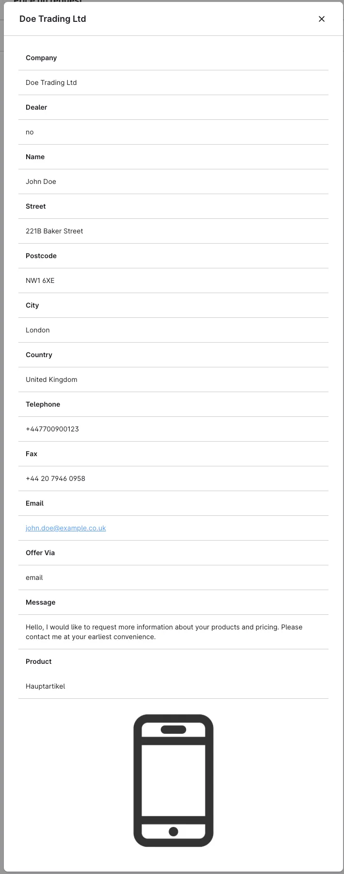Click the Doe Trading Ltd dialog title

point(53,19)
